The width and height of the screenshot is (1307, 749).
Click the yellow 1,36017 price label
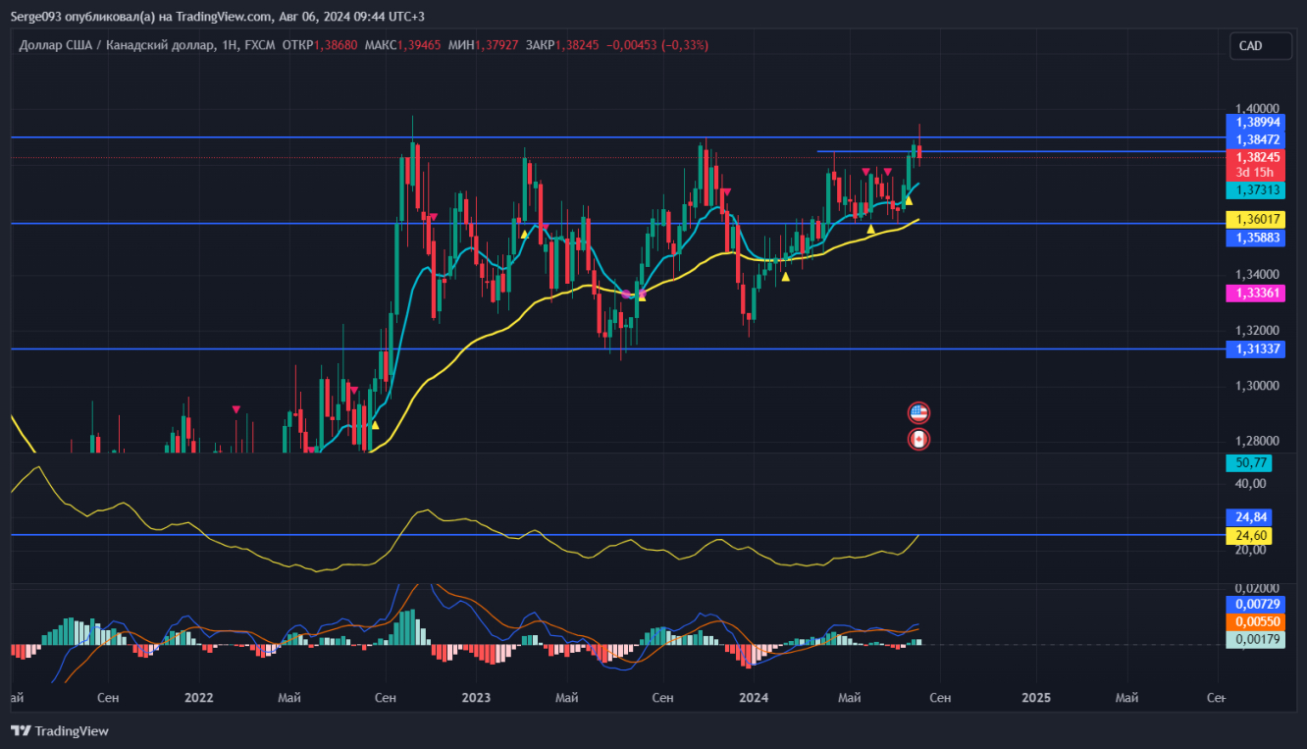pyautogui.click(x=1255, y=220)
